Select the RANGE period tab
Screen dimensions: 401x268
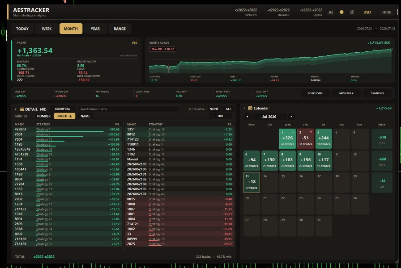tap(119, 29)
